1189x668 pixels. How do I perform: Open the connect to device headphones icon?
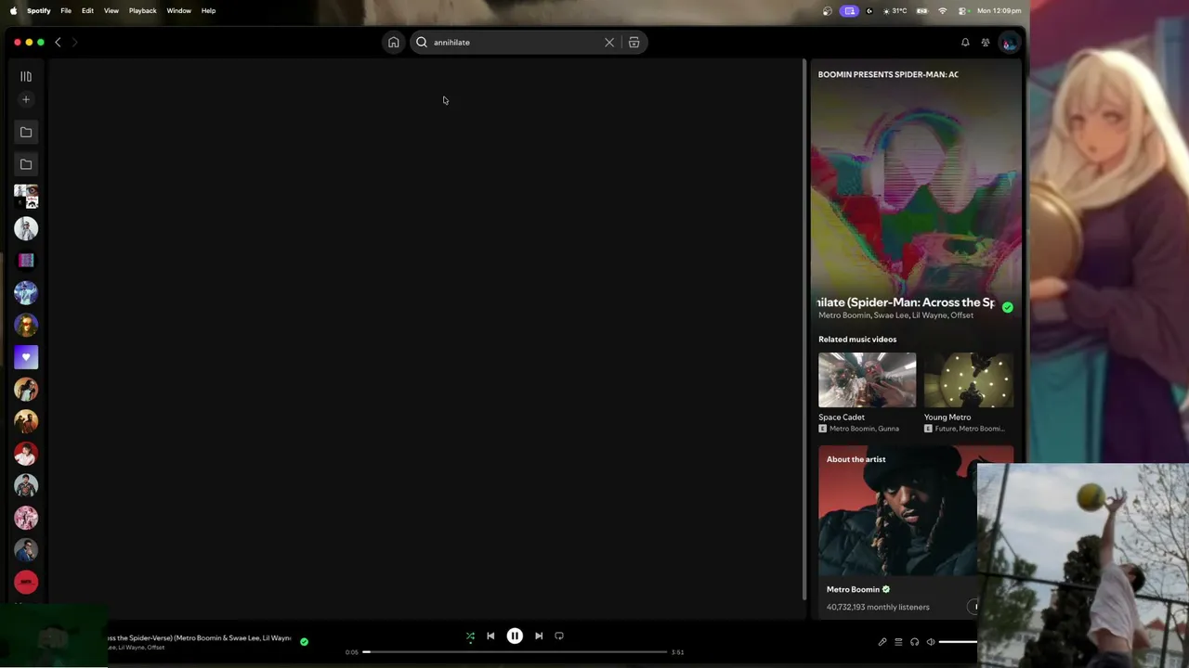click(914, 642)
